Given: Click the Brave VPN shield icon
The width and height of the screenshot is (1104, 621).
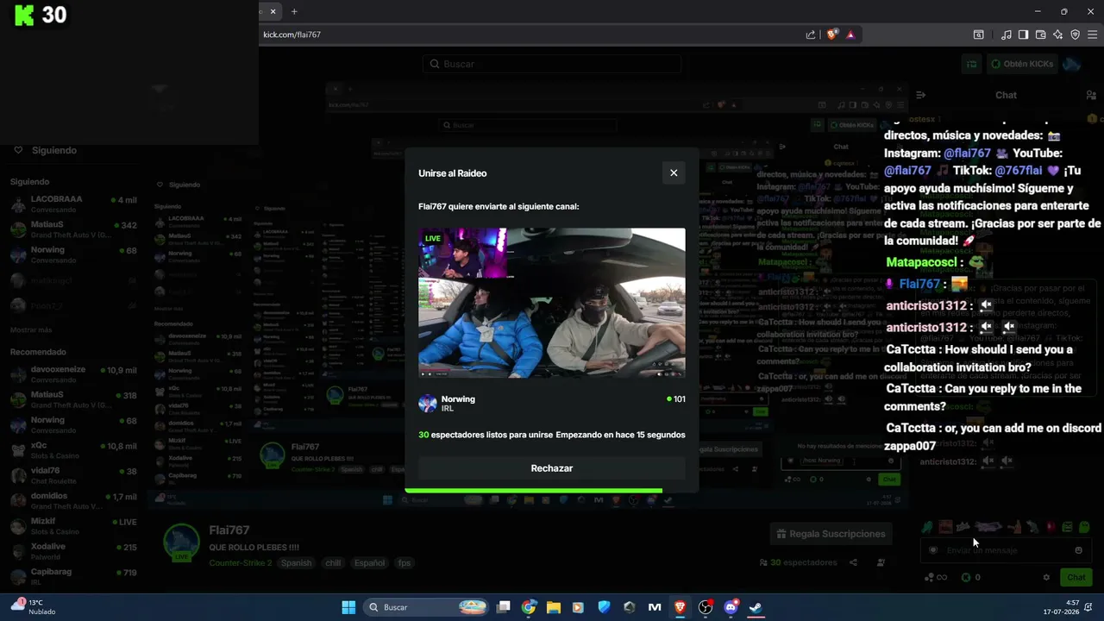Looking at the screenshot, I should 1075,34.
